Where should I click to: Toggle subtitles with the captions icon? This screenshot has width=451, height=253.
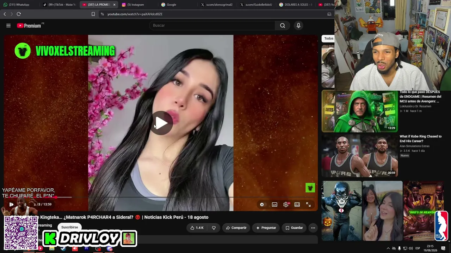(x=274, y=205)
